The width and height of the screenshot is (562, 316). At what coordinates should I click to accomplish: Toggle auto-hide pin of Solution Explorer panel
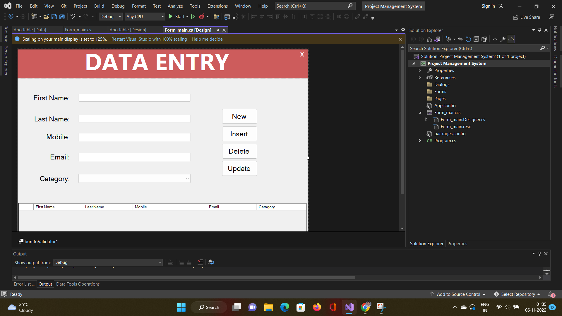click(539, 30)
